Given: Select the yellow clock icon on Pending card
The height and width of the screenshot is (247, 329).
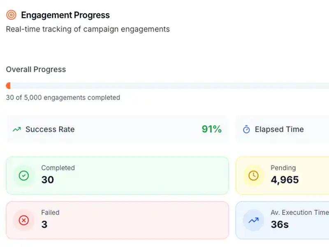Looking at the screenshot, I should 253,176.
